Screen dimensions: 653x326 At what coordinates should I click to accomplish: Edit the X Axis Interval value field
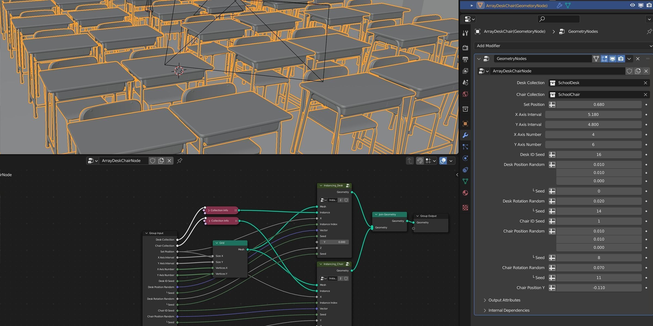[x=593, y=114]
